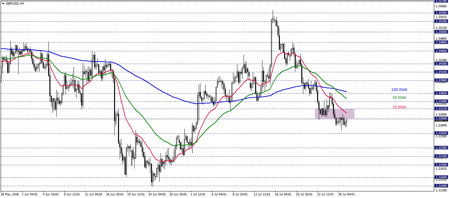Click the 1.34380 scale value
449x198 pixels.
441,60
